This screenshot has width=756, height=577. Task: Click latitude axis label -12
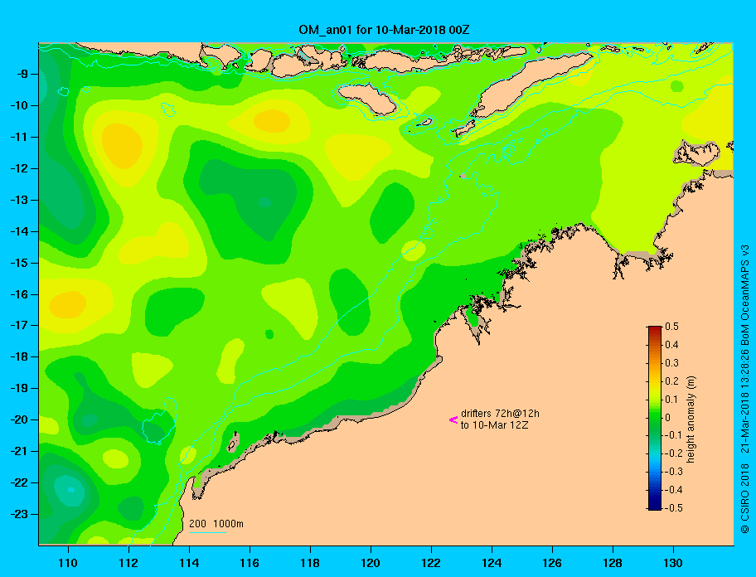[19, 168]
